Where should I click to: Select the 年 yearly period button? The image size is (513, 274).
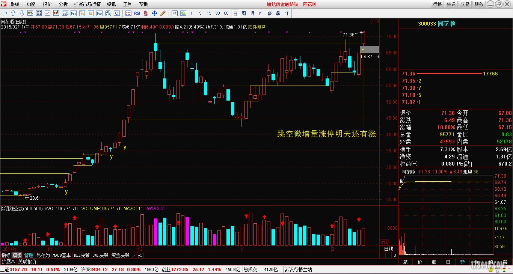pyautogui.click(x=287, y=13)
